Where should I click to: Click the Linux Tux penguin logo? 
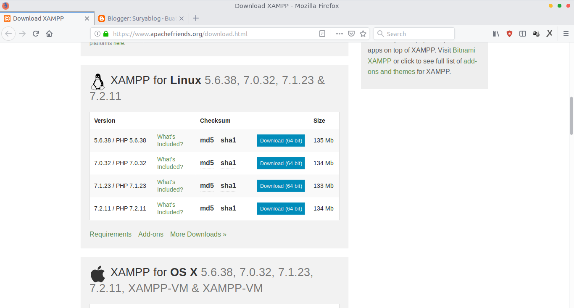[x=97, y=82]
